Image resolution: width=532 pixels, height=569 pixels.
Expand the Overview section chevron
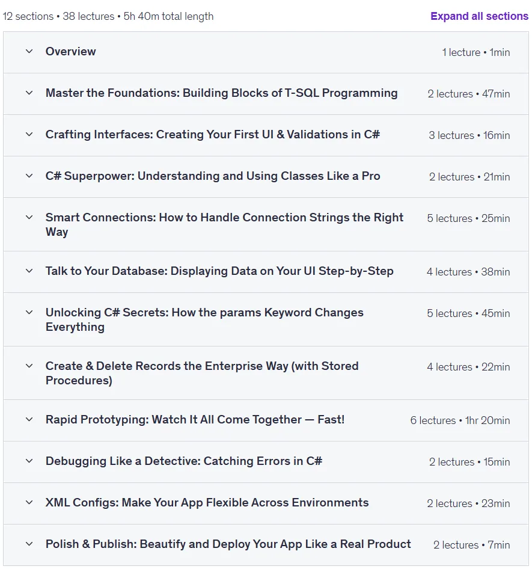(29, 51)
